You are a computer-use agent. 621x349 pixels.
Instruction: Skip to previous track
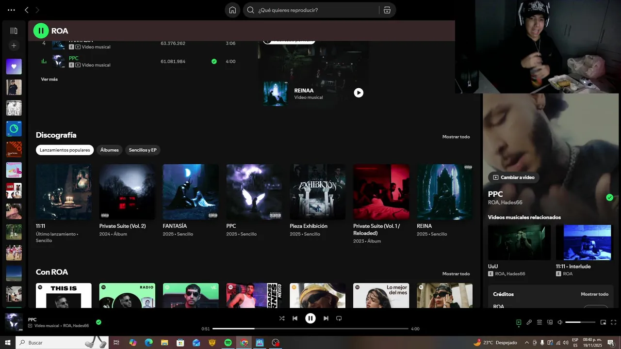(x=295, y=318)
